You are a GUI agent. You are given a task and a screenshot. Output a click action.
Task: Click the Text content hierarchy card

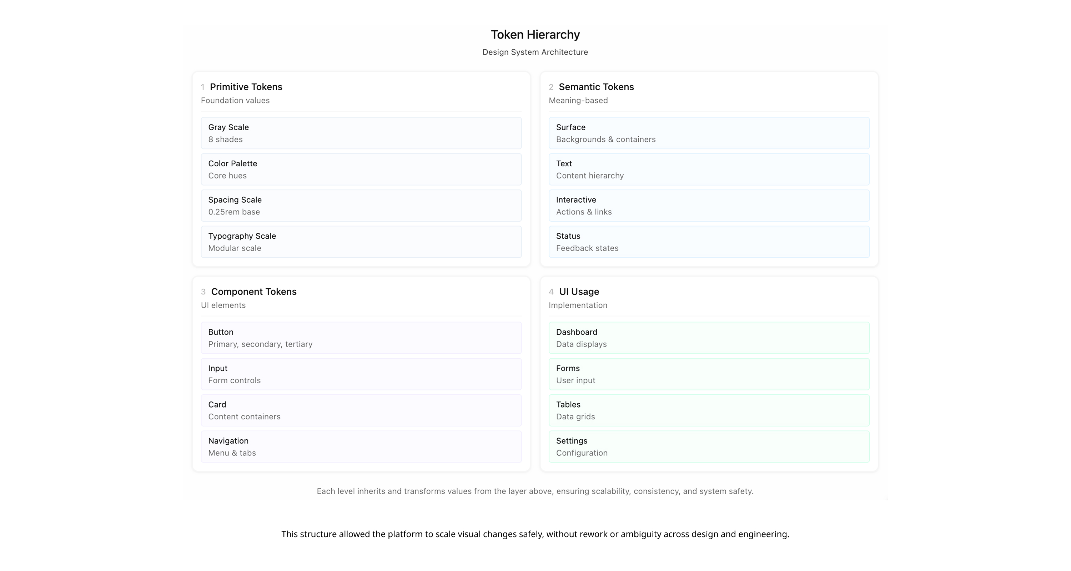point(709,169)
